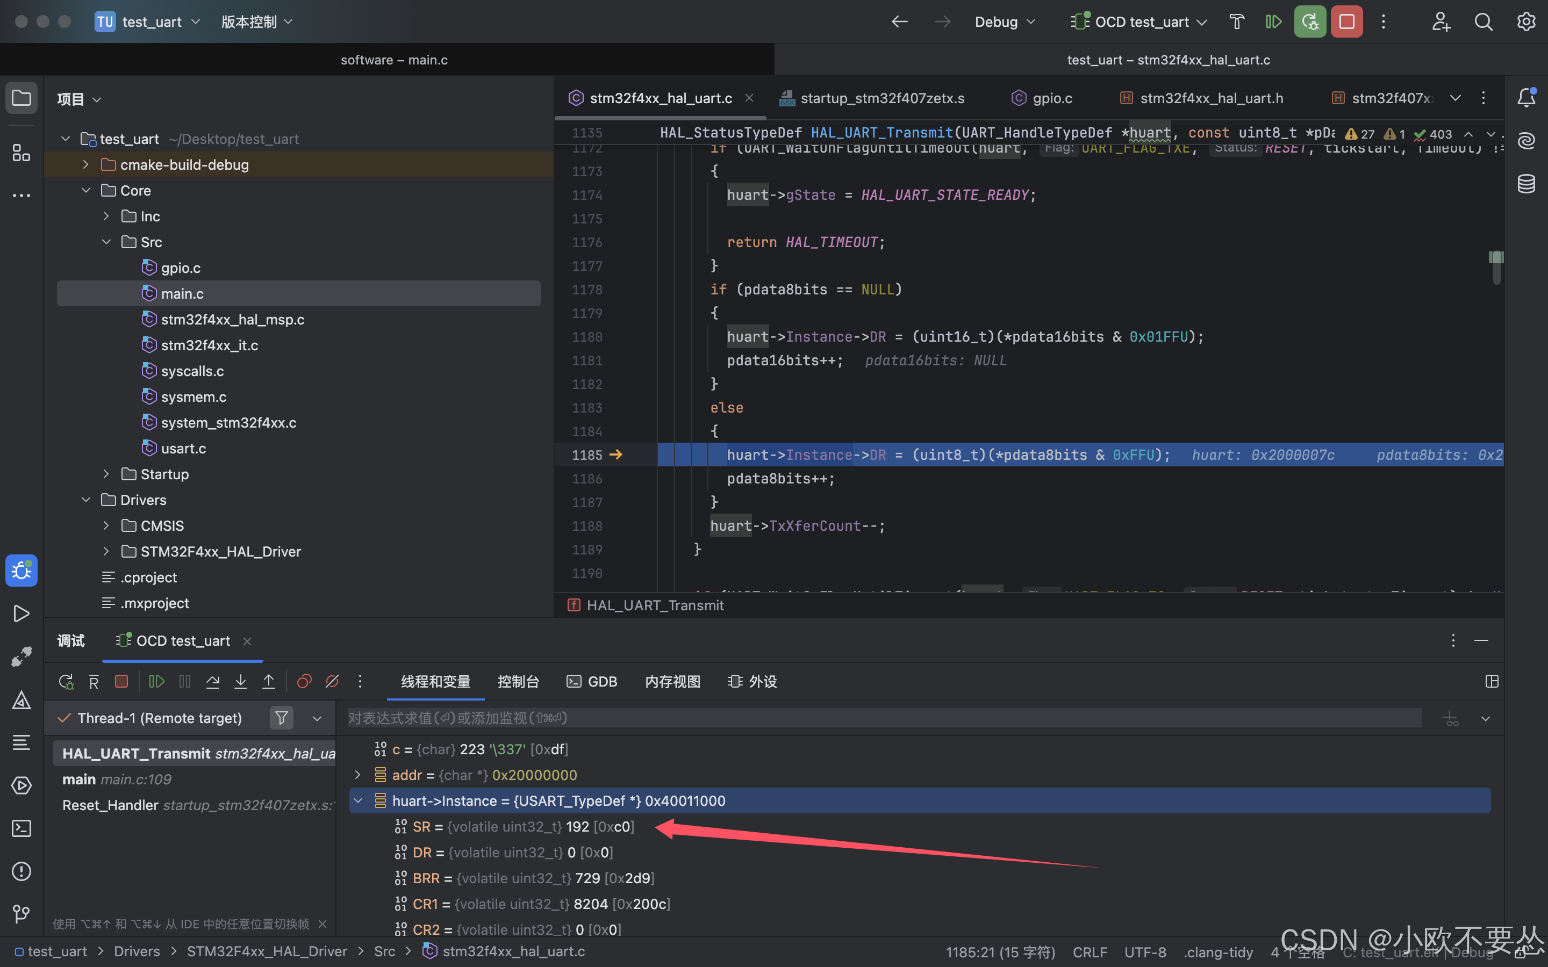Select main.c:109 stack frame
This screenshot has width=1548, height=967.
point(117,779)
